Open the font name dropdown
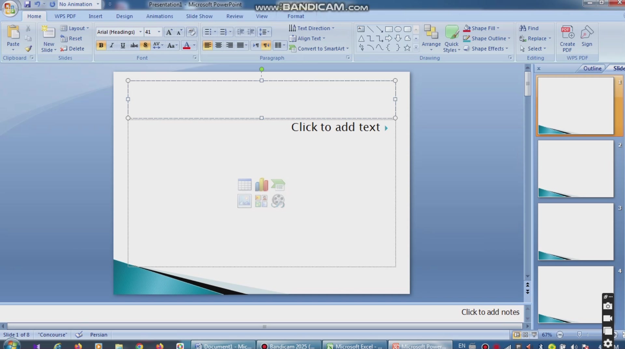The height and width of the screenshot is (349, 625). click(x=141, y=32)
